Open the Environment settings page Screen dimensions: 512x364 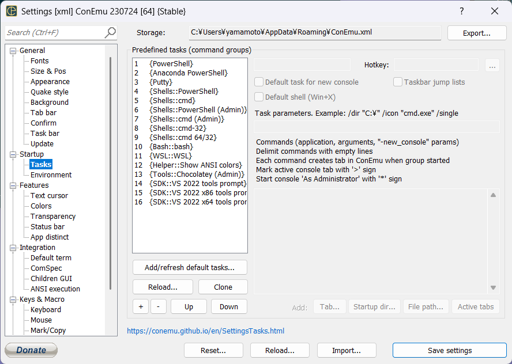coord(51,175)
